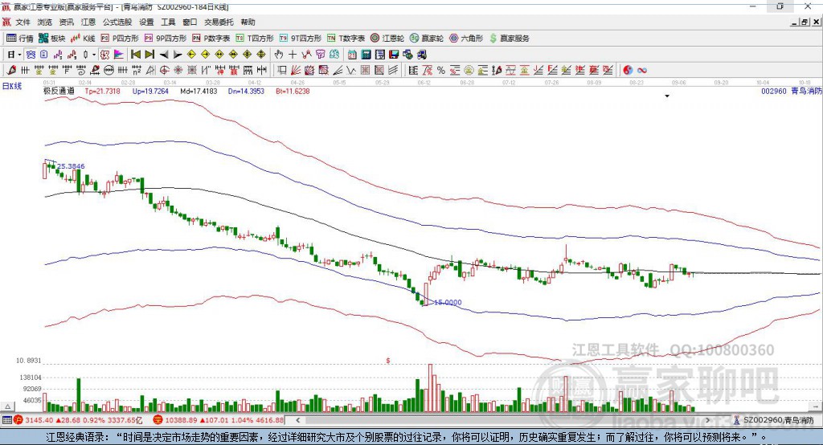Click the globe network icon
This screenshot has width=823, height=445.
407,55
